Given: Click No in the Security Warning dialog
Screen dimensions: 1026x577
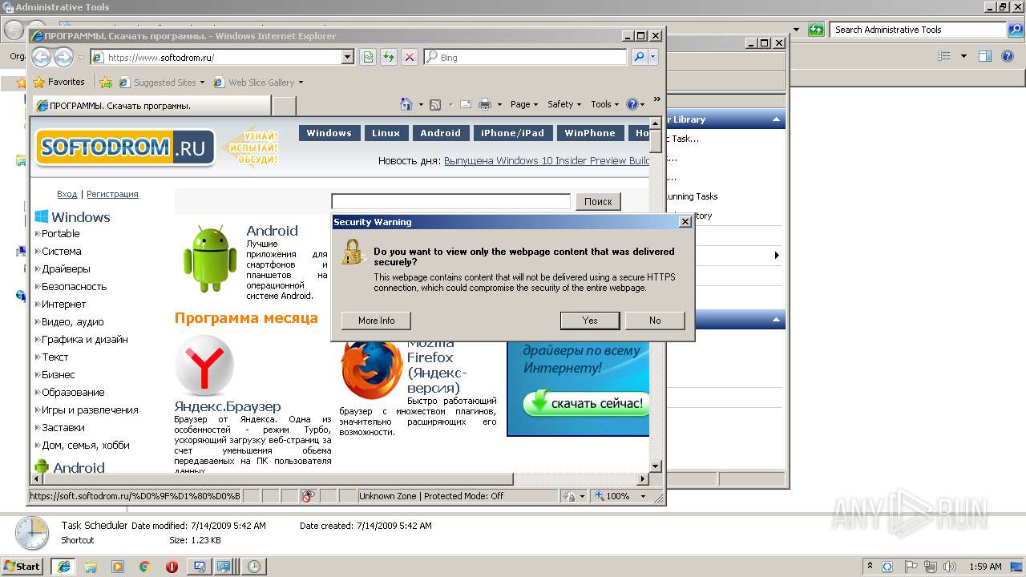Looking at the screenshot, I should [x=655, y=321].
